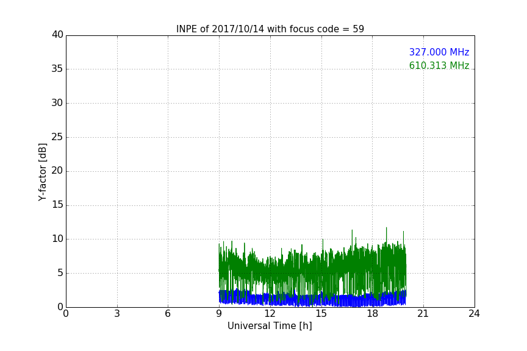This screenshot has width=527, height=351.
Task: Click the x-axis tick label 12
Action: click(x=270, y=314)
